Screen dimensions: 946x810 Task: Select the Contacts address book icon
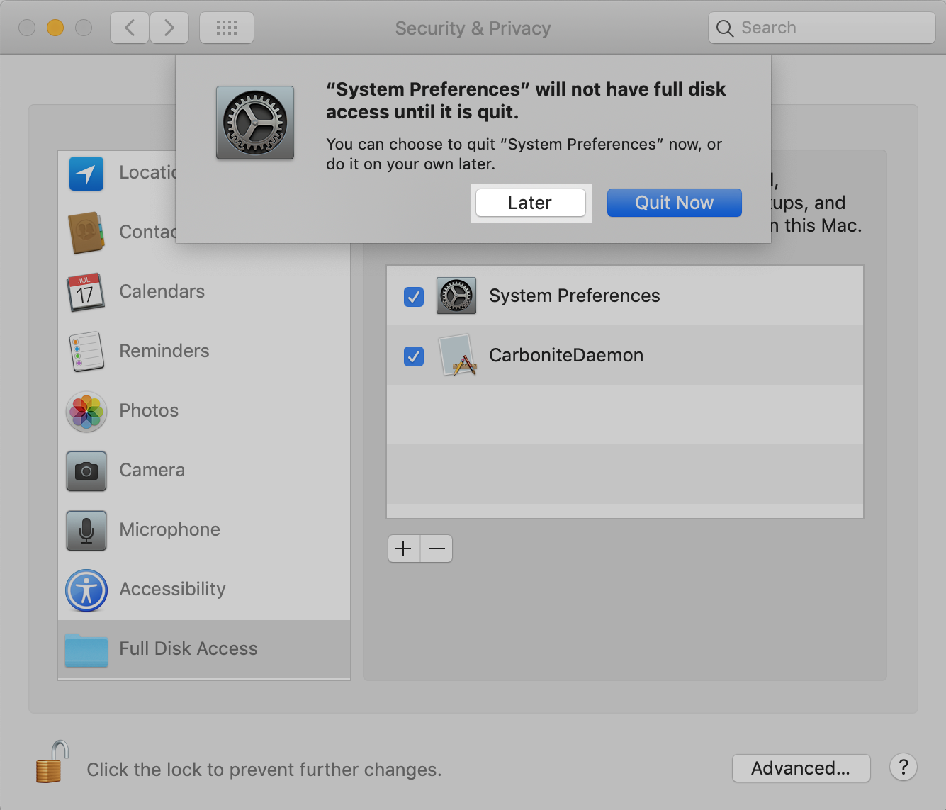pyautogui.click(x=86, y=233)
